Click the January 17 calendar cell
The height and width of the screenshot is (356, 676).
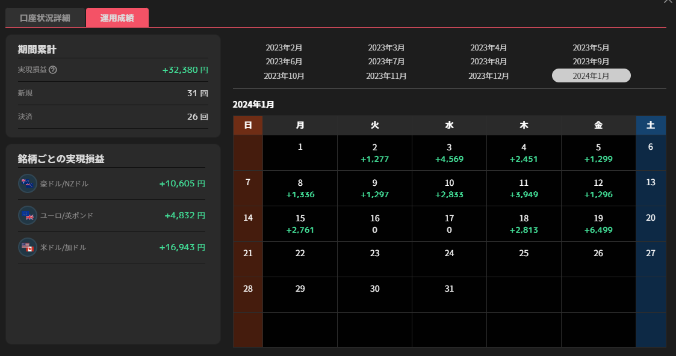tap(449, 224)
